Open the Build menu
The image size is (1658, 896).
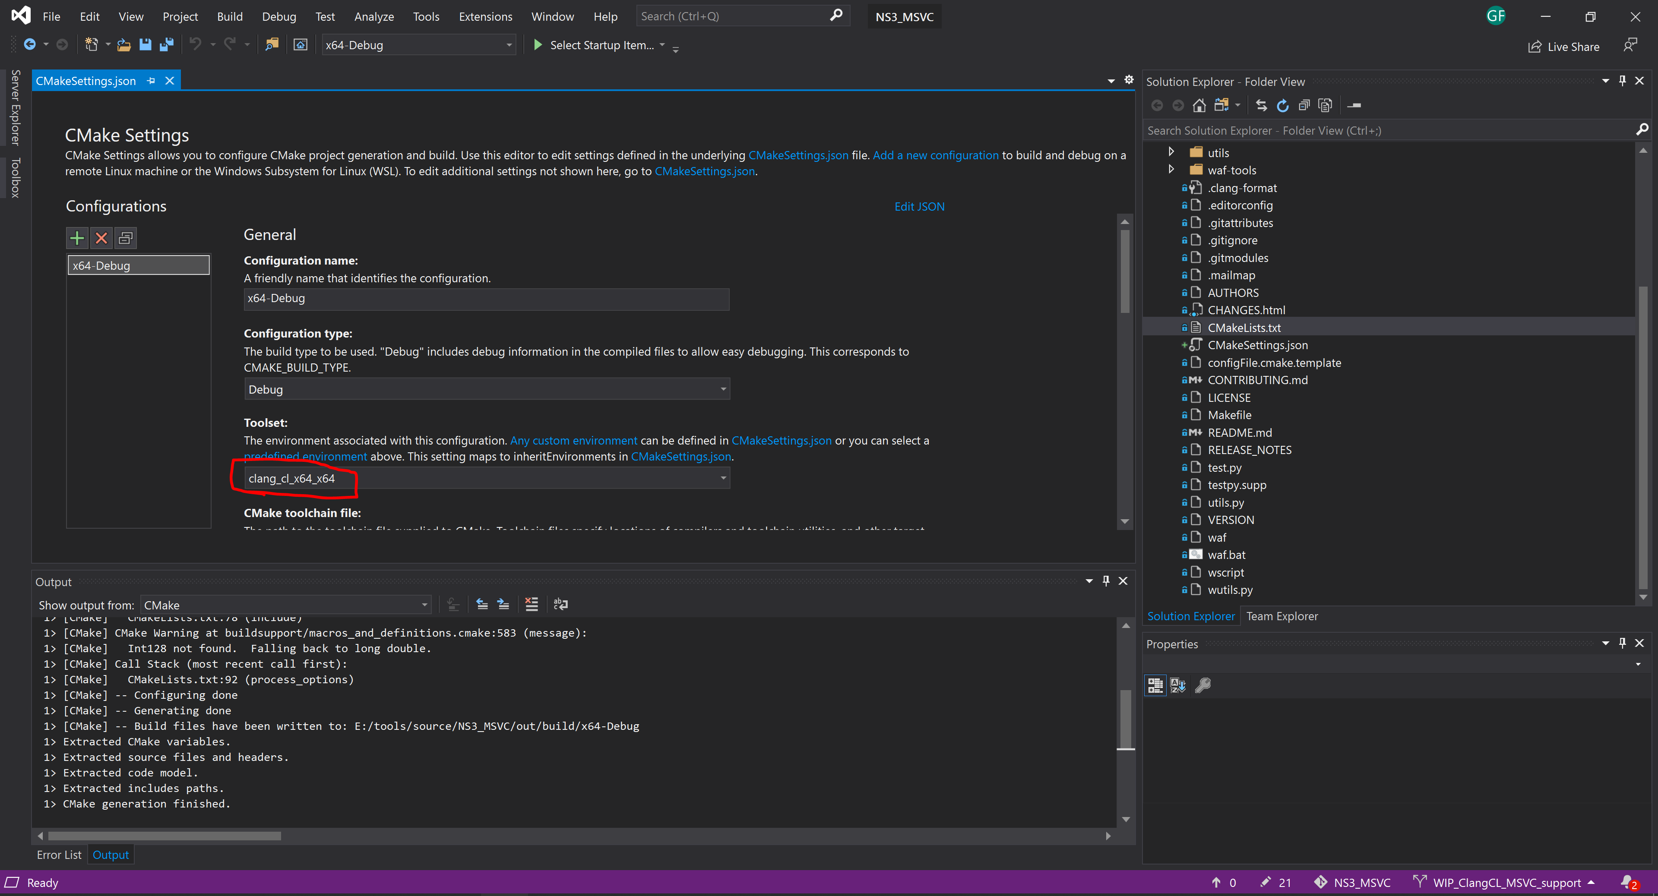(x=229, y=16)
